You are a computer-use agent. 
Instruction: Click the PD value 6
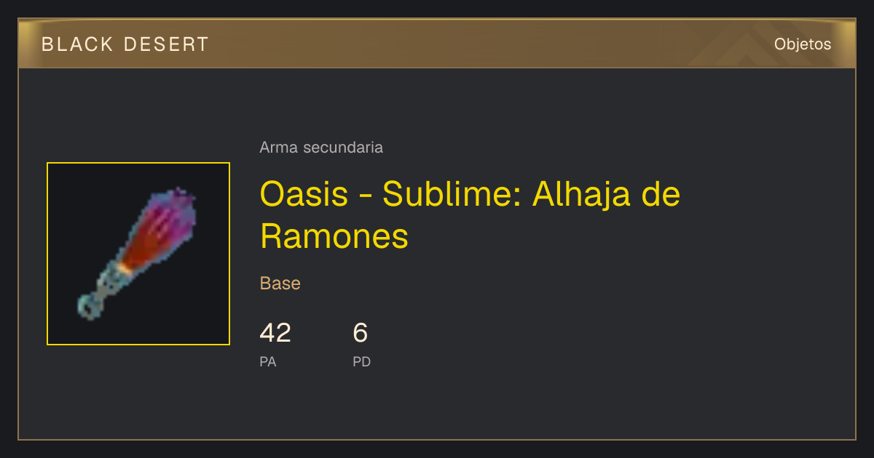(361, 333)
